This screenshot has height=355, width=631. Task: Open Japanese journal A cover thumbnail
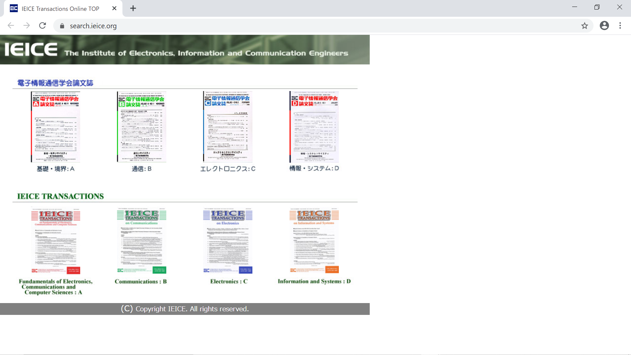coord(56,127)
